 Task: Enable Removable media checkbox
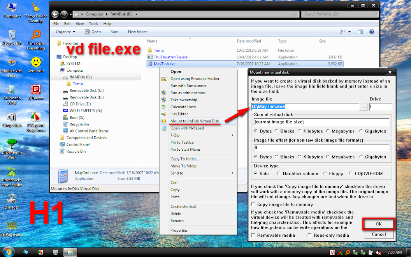(x=253, y=236)
